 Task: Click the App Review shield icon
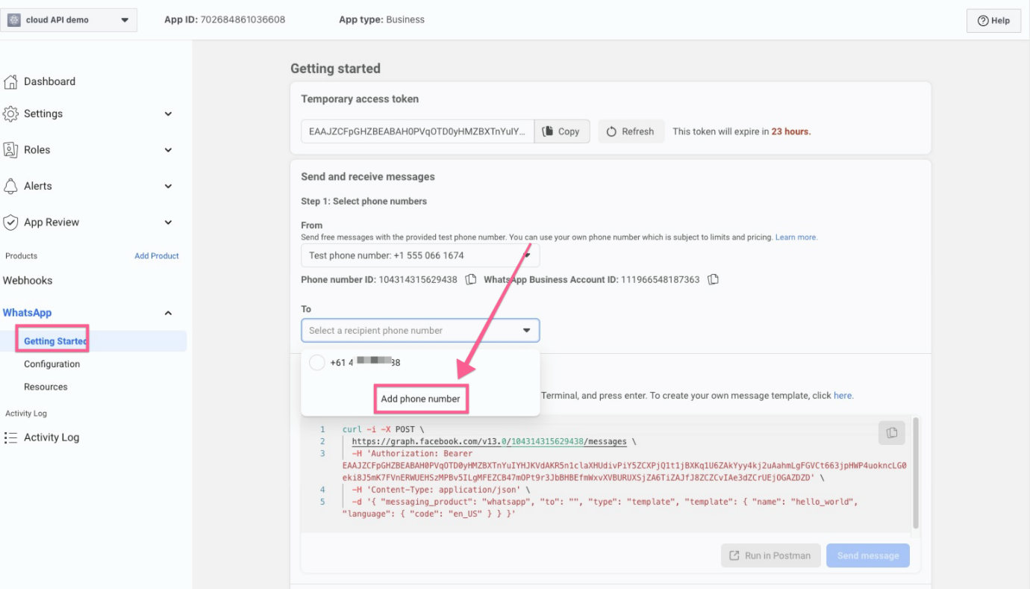click(x=10, y=222)
